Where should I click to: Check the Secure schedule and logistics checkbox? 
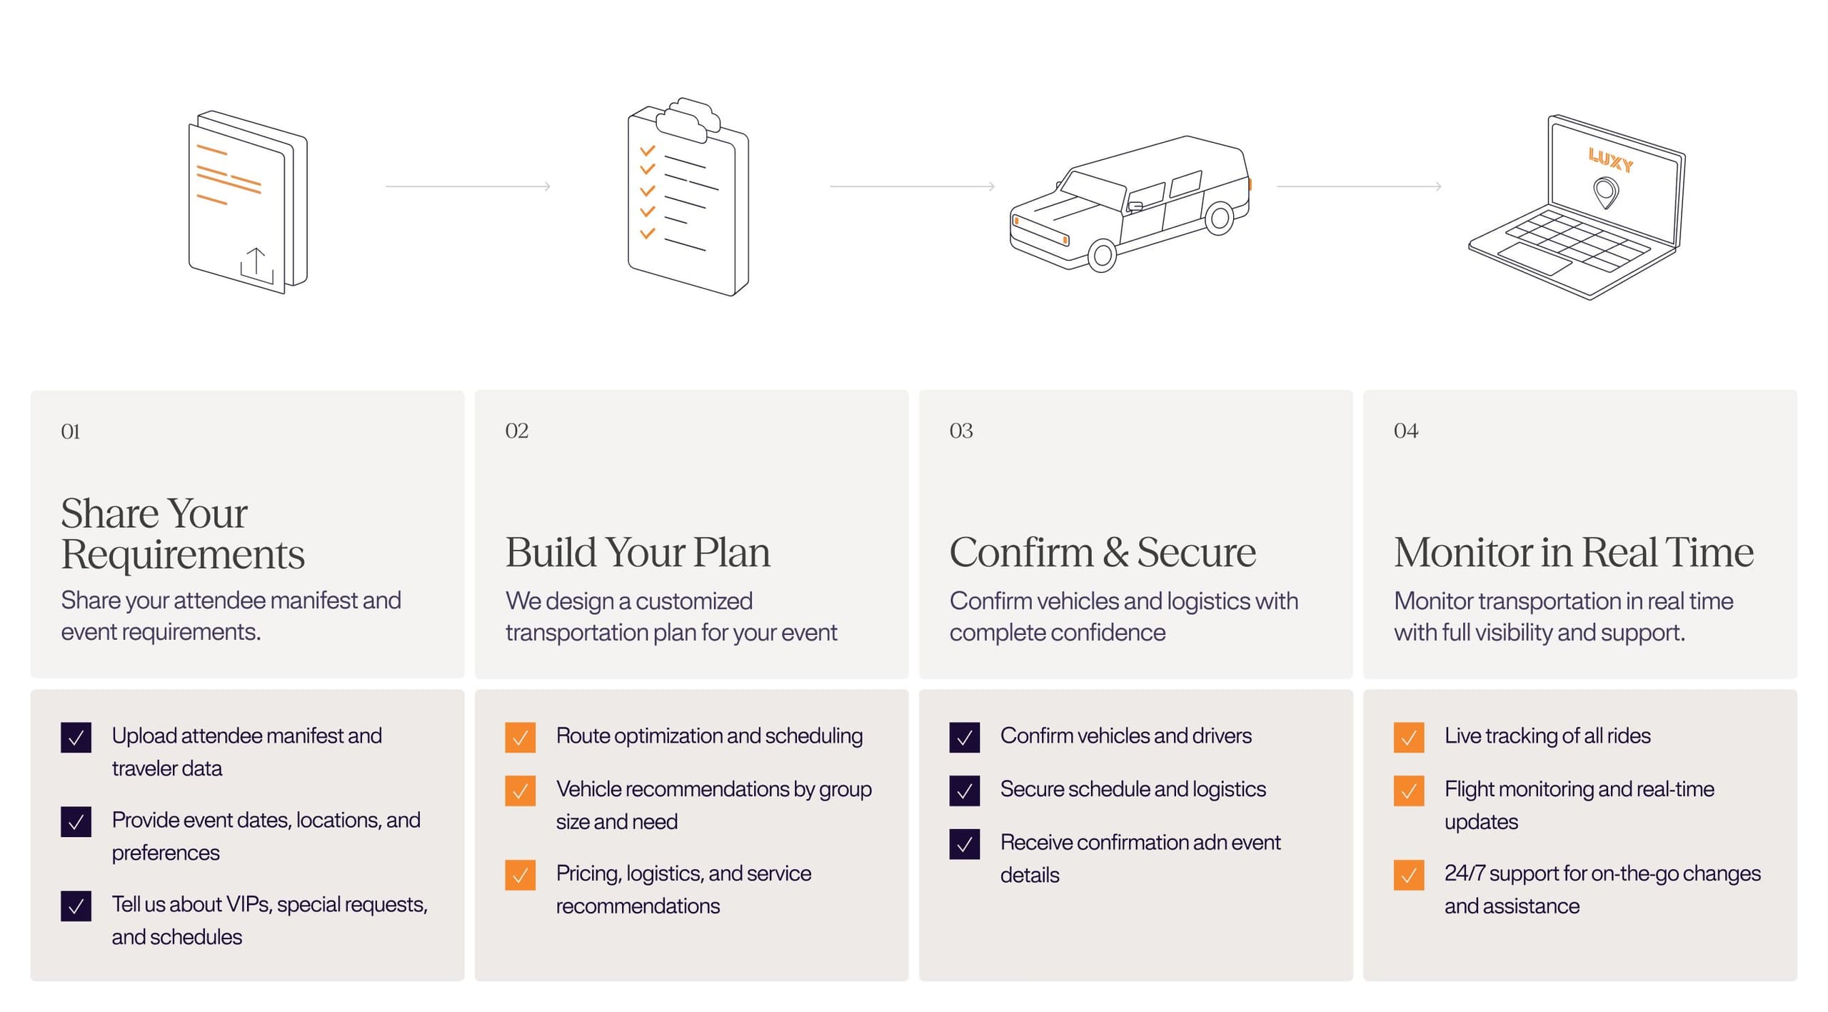coord(964,791)
